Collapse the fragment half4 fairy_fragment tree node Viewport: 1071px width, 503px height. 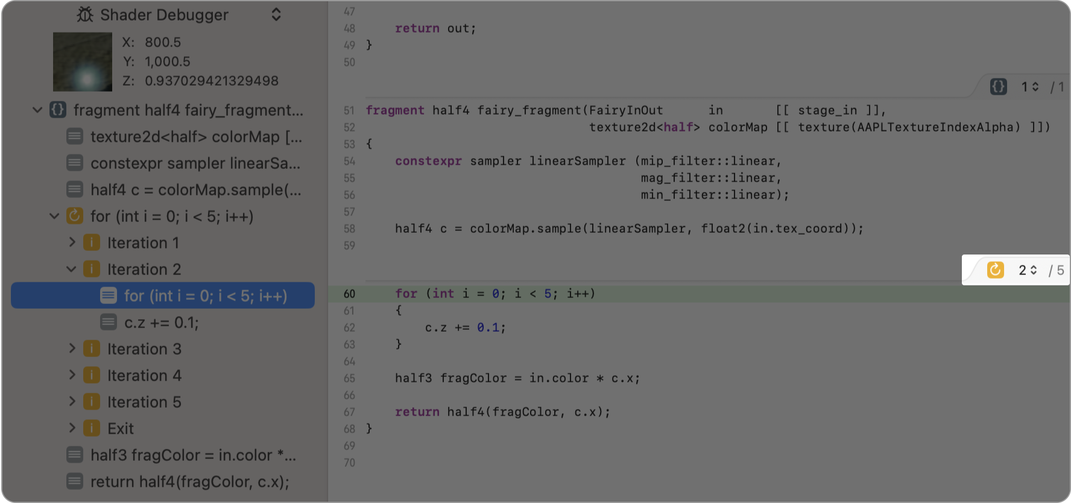click(x=37, y=110)
